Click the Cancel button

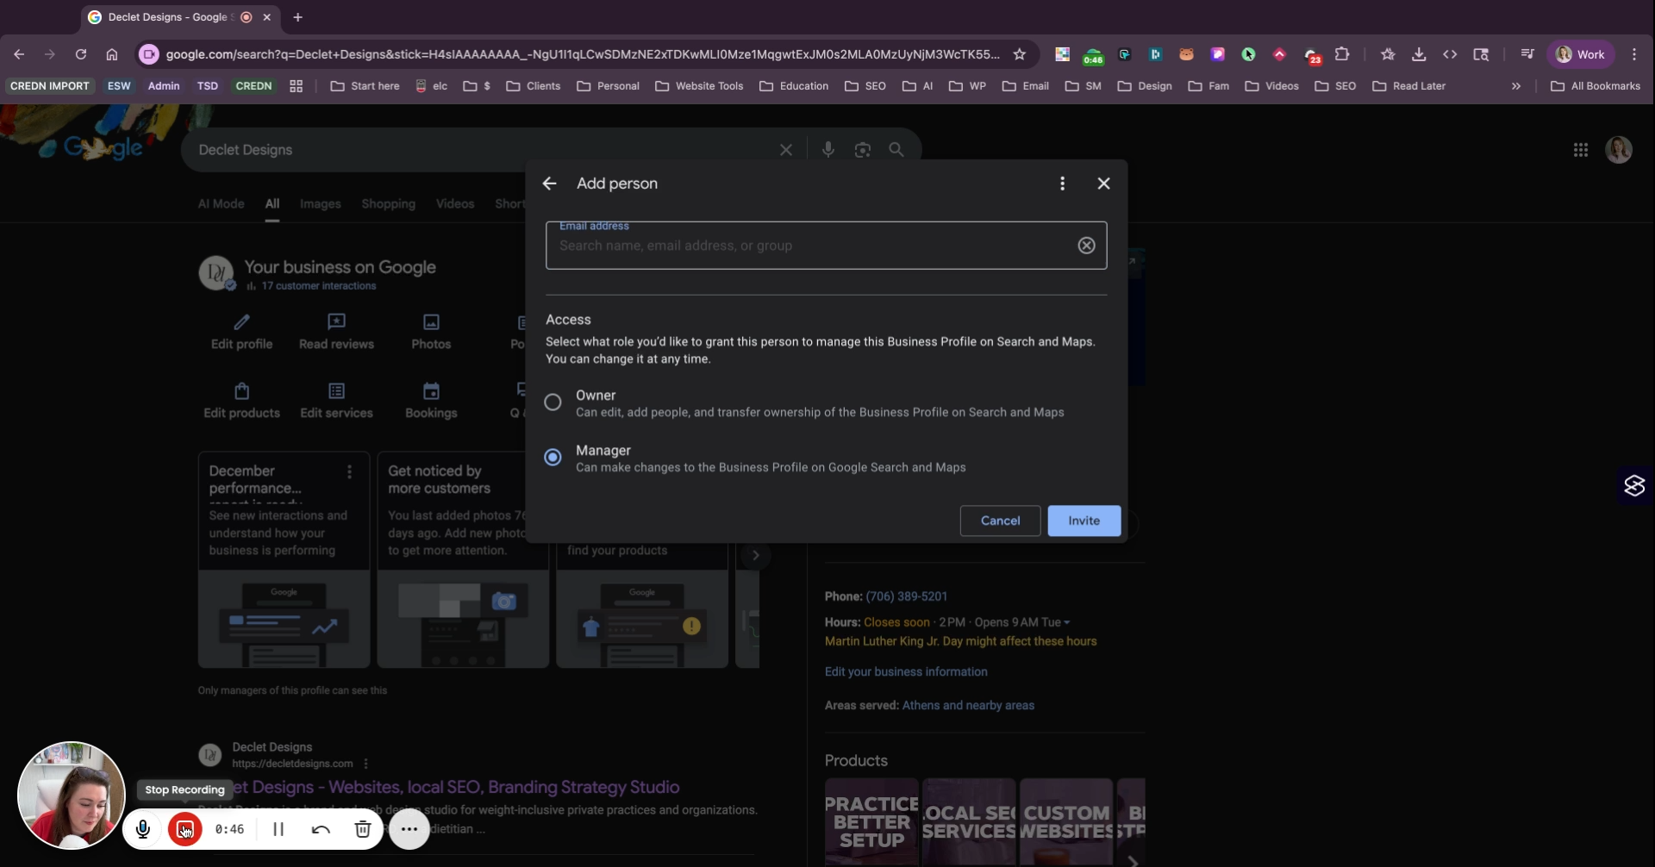tap(1000, 521)
